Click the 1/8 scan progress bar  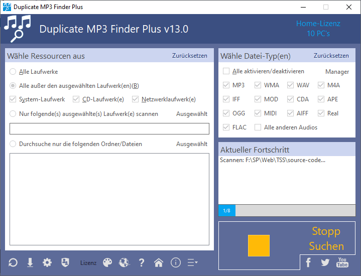pos(287,210)
